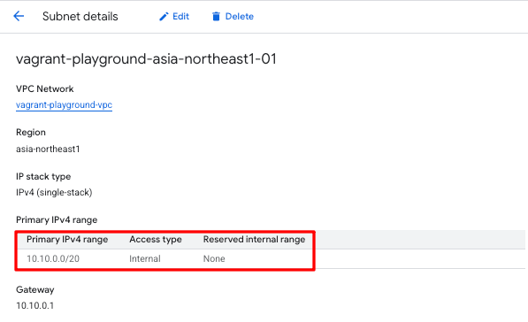
Task: Click the Subnet details page title
Action: (80, 16)
